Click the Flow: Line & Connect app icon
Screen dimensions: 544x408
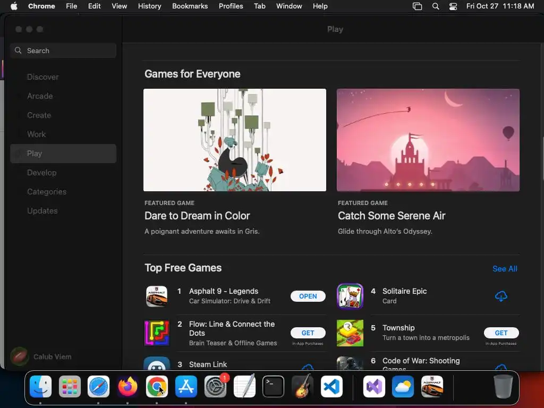point(157,333)
